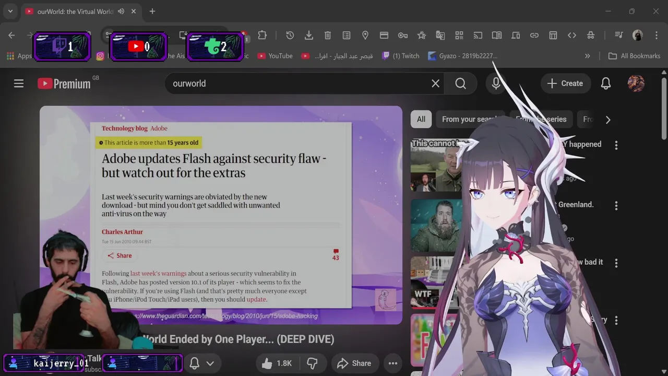Open the media controls music icon
Image resolution: width=668 pixels, height=376 pixels.
(619, 35)
